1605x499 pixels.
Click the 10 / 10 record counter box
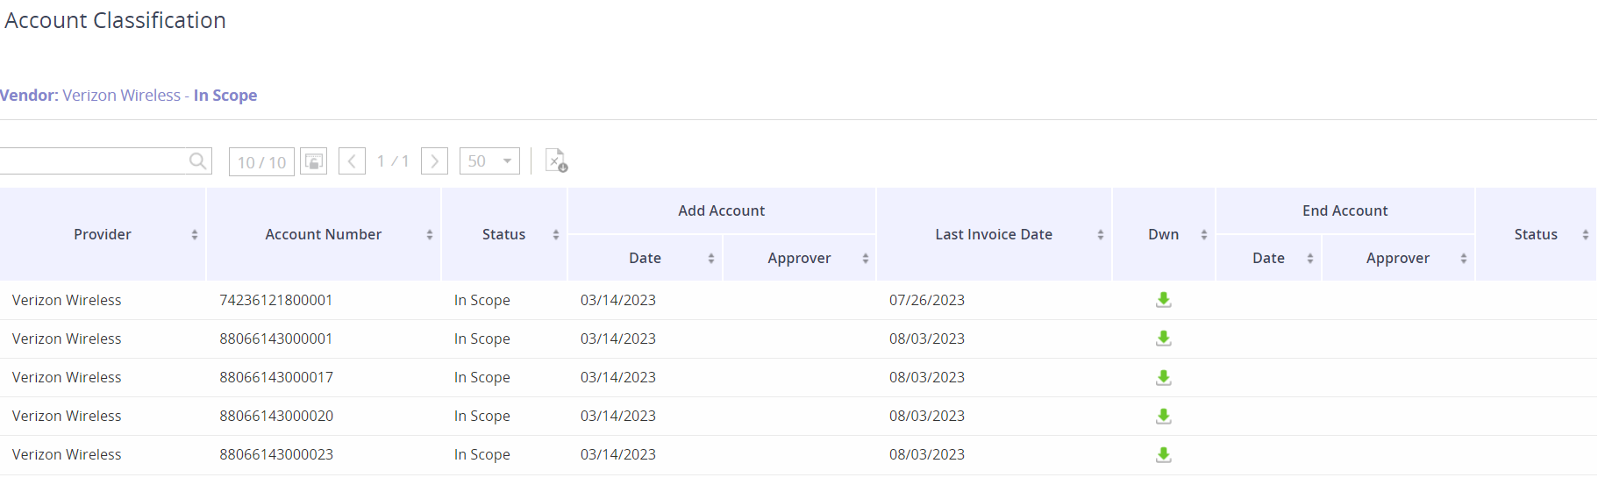pyautogui.click(x=261, y=162)
